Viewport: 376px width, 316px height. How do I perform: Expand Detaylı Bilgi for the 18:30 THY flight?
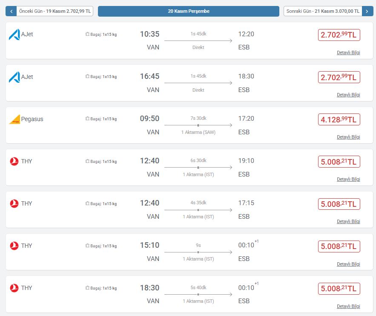[348, 306]
